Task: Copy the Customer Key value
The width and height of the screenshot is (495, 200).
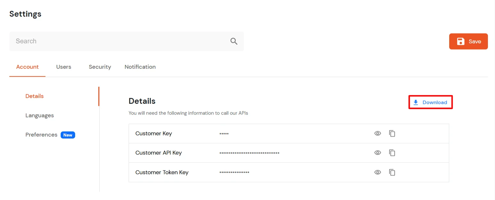Action: click(x=392, y=133)
